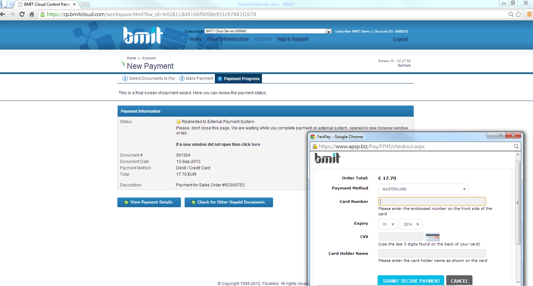This screenshot has height=286, width=533.
Task: Open the Payment Method MASTERCARD dropdown
Action: click(x=424, y=189)
